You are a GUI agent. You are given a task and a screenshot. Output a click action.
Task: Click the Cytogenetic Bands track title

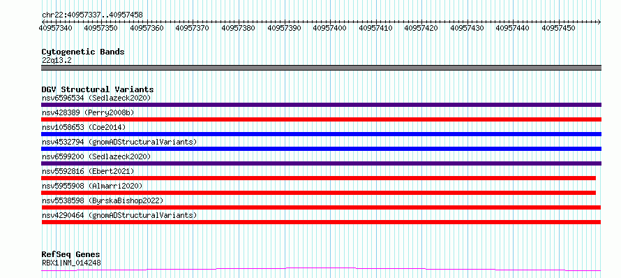click(x=83, y=52)
